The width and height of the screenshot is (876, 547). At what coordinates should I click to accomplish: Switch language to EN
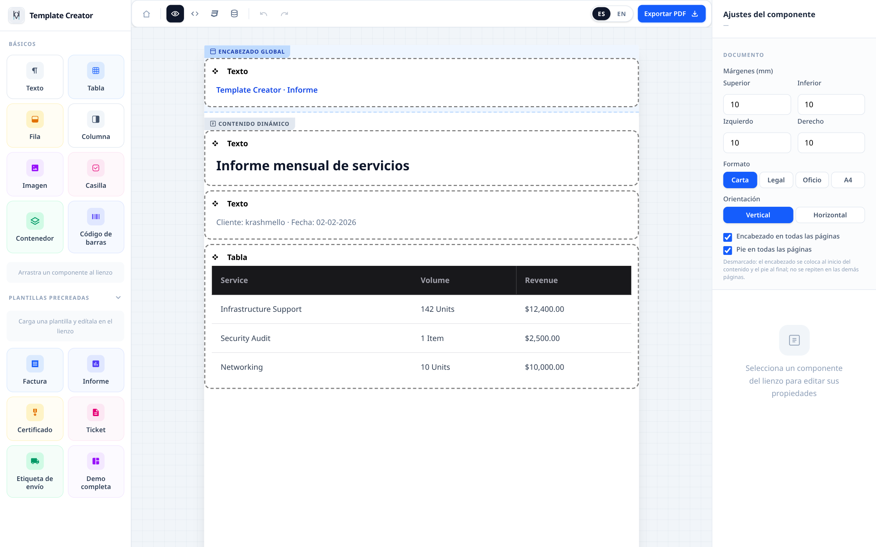(621, 14)
